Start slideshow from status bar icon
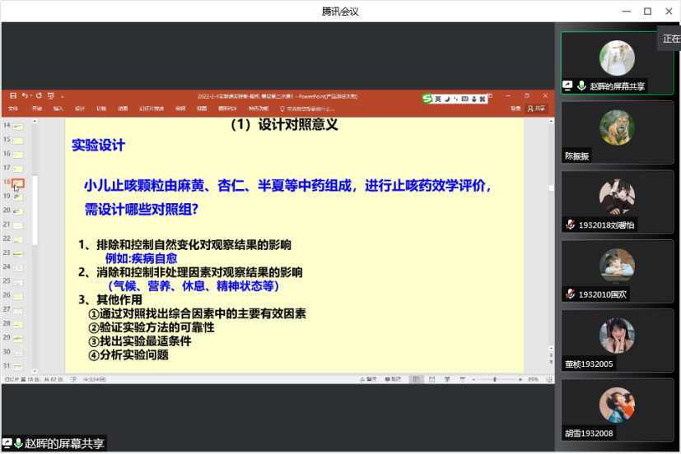The image size is (681, 454). click(x=462, y=379)
